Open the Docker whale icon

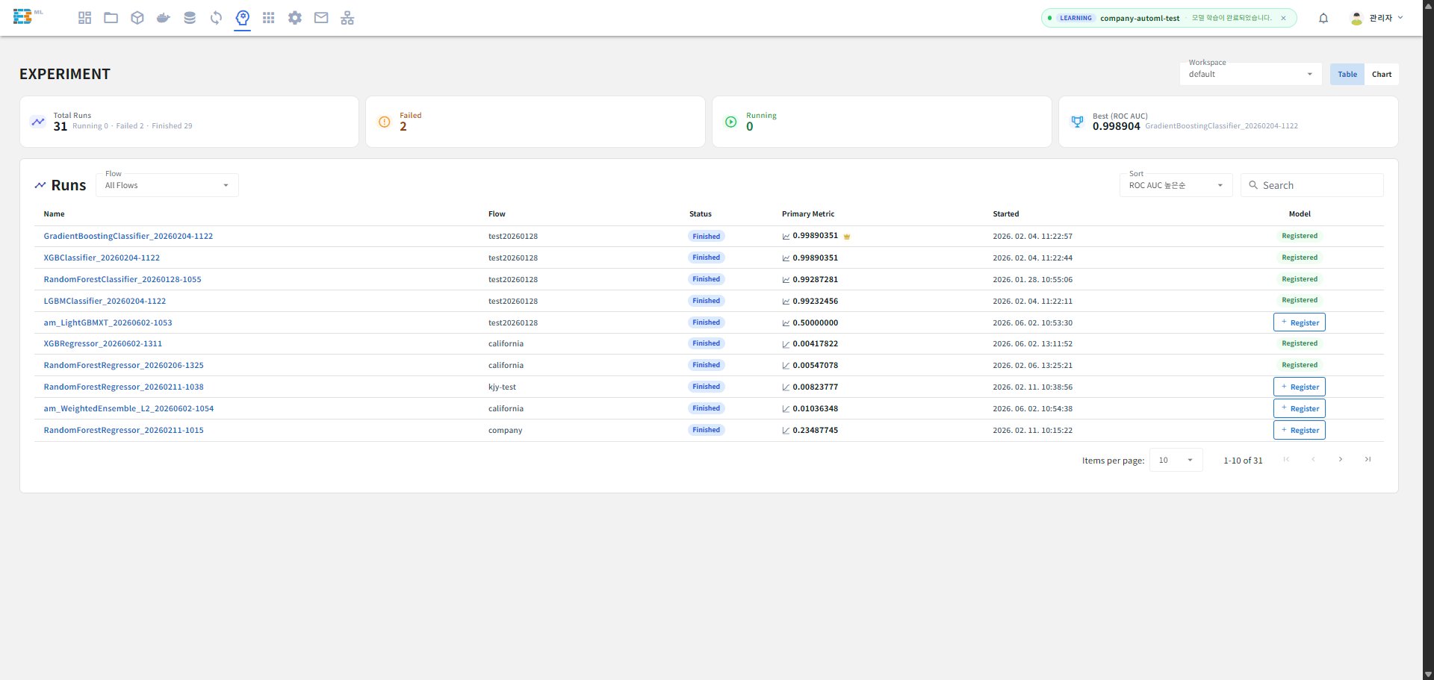pyautogui.click(x=164, y=18)
